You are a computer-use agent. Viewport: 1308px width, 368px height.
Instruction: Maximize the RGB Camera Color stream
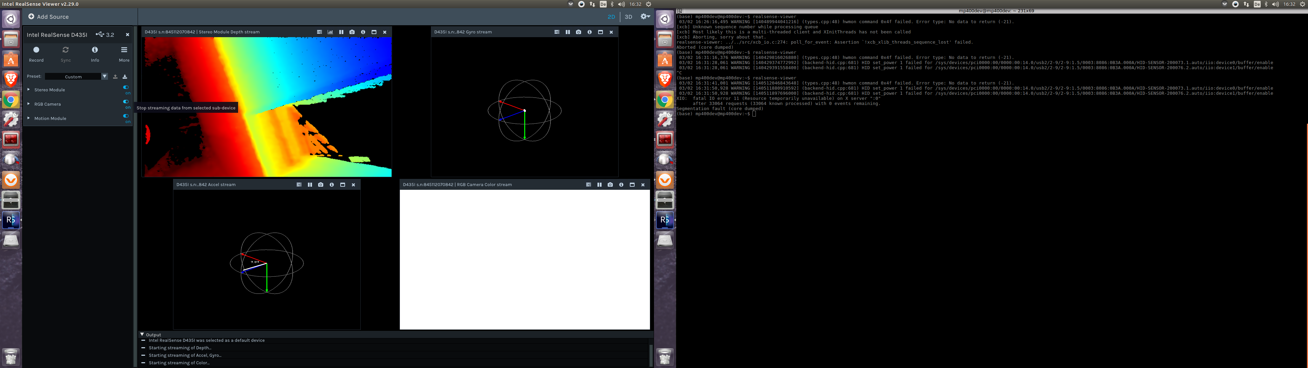[632, 184]
